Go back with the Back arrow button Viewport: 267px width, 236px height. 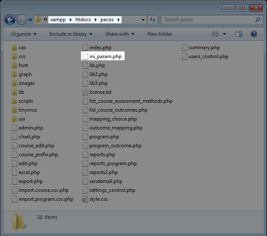click(x=10, y=20)
